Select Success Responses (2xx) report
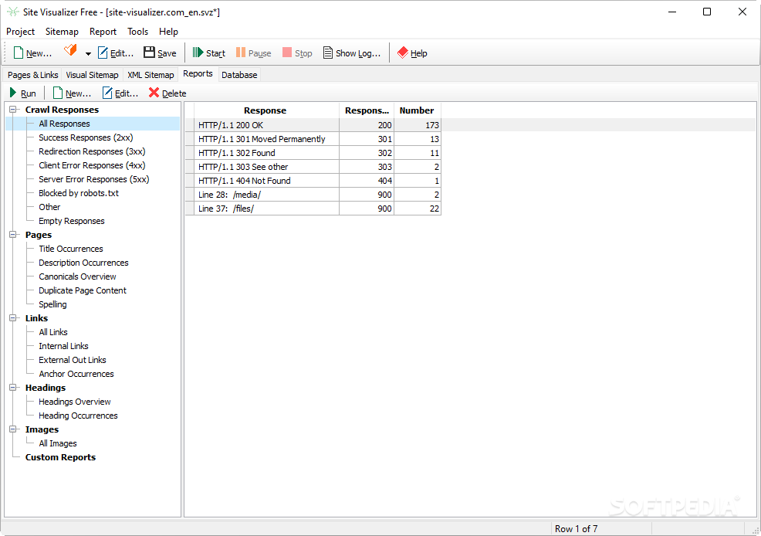 pos(86,138)
